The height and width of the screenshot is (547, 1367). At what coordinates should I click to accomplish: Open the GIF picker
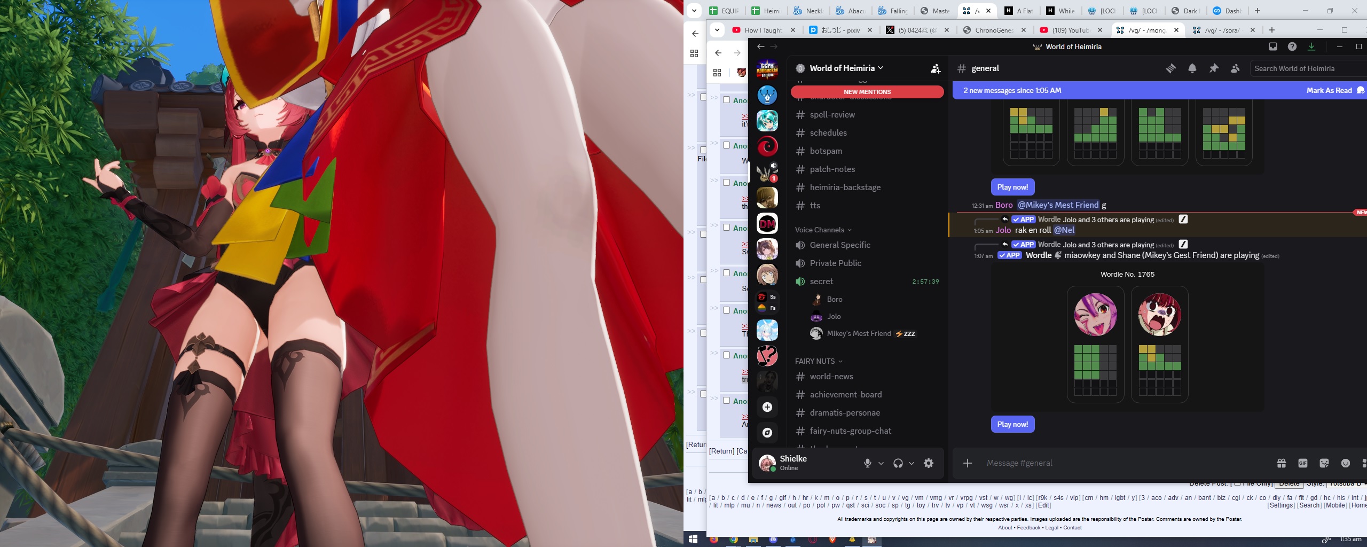pos(1303,463)
